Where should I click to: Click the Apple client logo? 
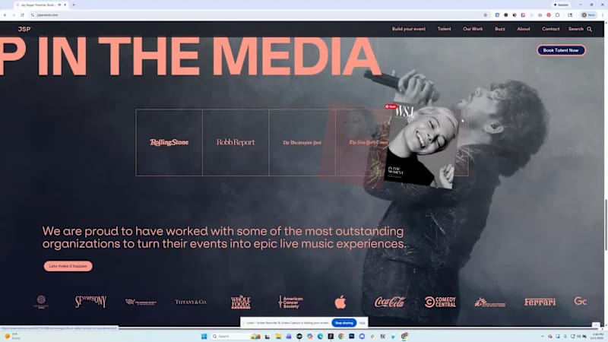(x=340, y=302)
